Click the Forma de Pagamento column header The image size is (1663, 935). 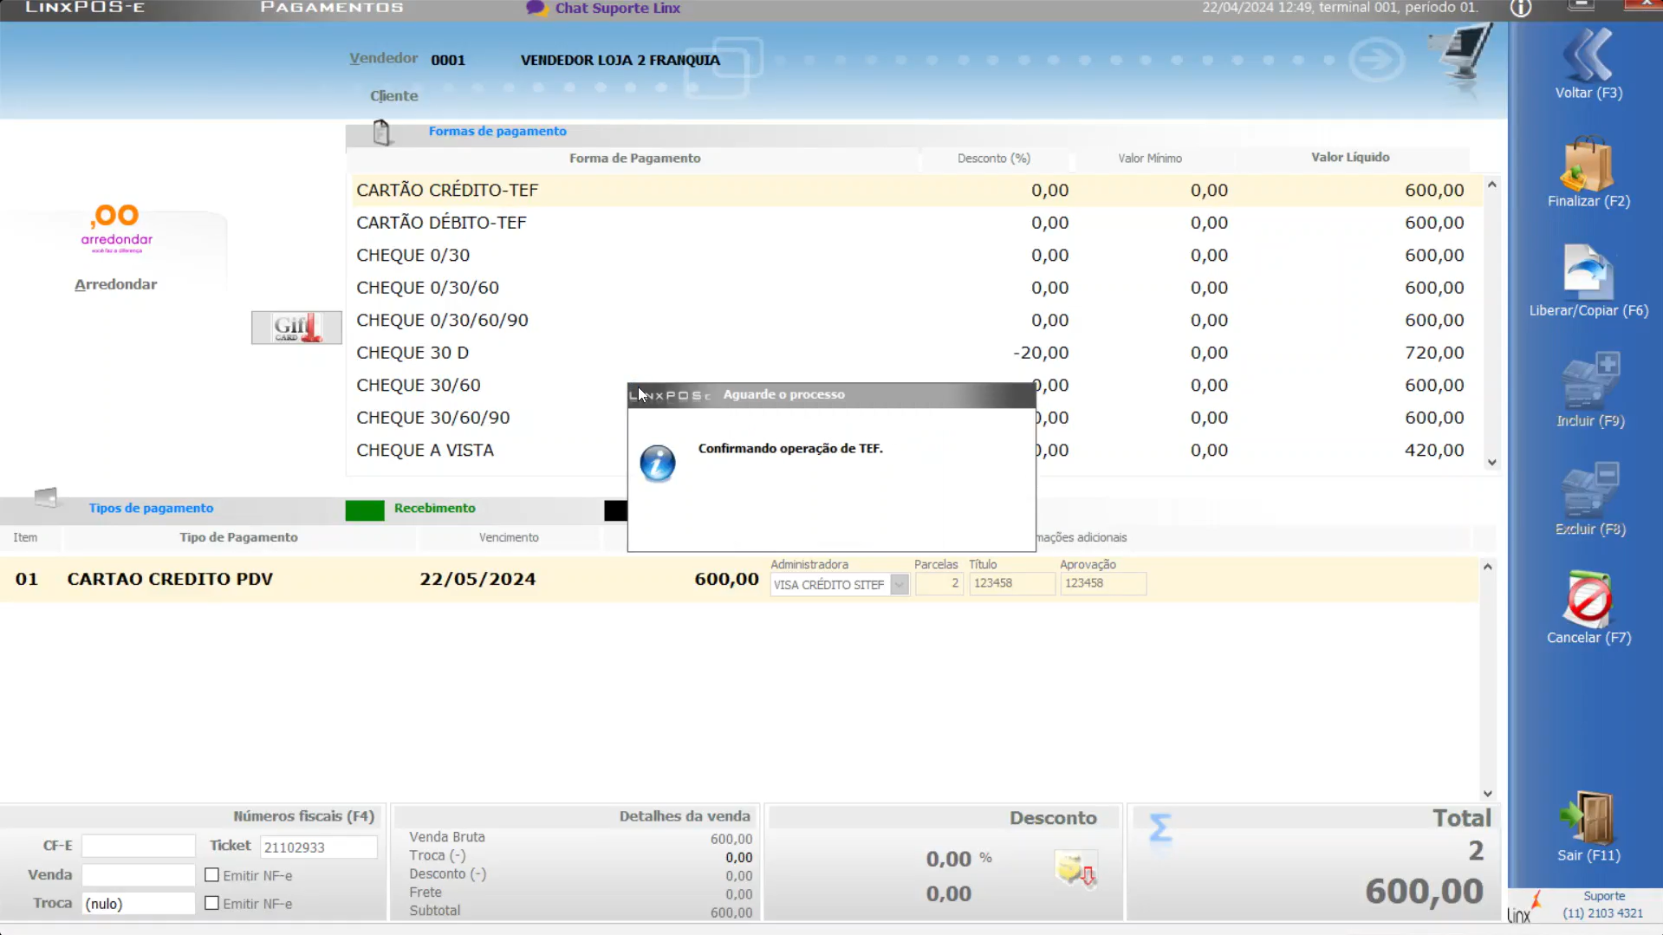coord(634,159)
